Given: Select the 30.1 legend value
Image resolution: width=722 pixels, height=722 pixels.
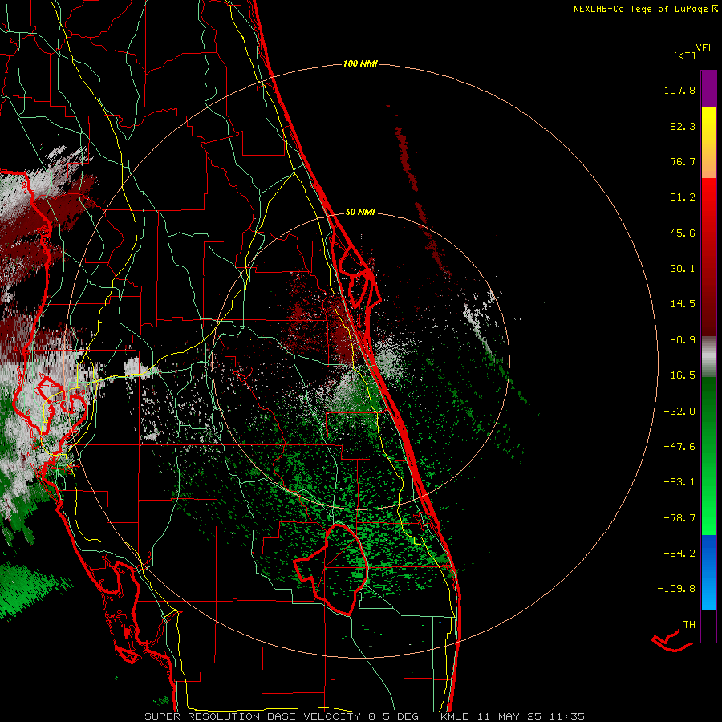Looking at the screenshot, I should (683, 269).
